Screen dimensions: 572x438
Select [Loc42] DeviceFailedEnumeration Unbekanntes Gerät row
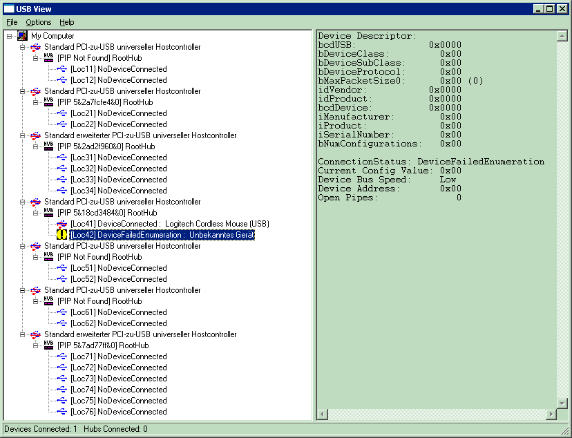click(162, 235)
